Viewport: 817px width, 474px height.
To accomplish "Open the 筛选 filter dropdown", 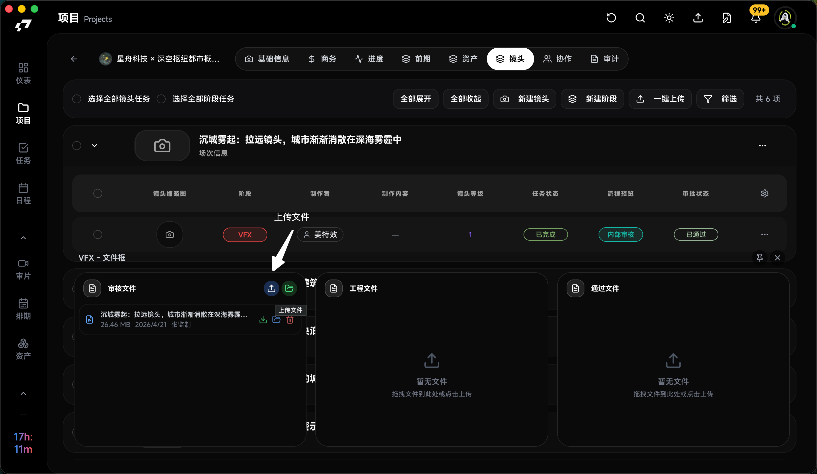I will 720,99.
